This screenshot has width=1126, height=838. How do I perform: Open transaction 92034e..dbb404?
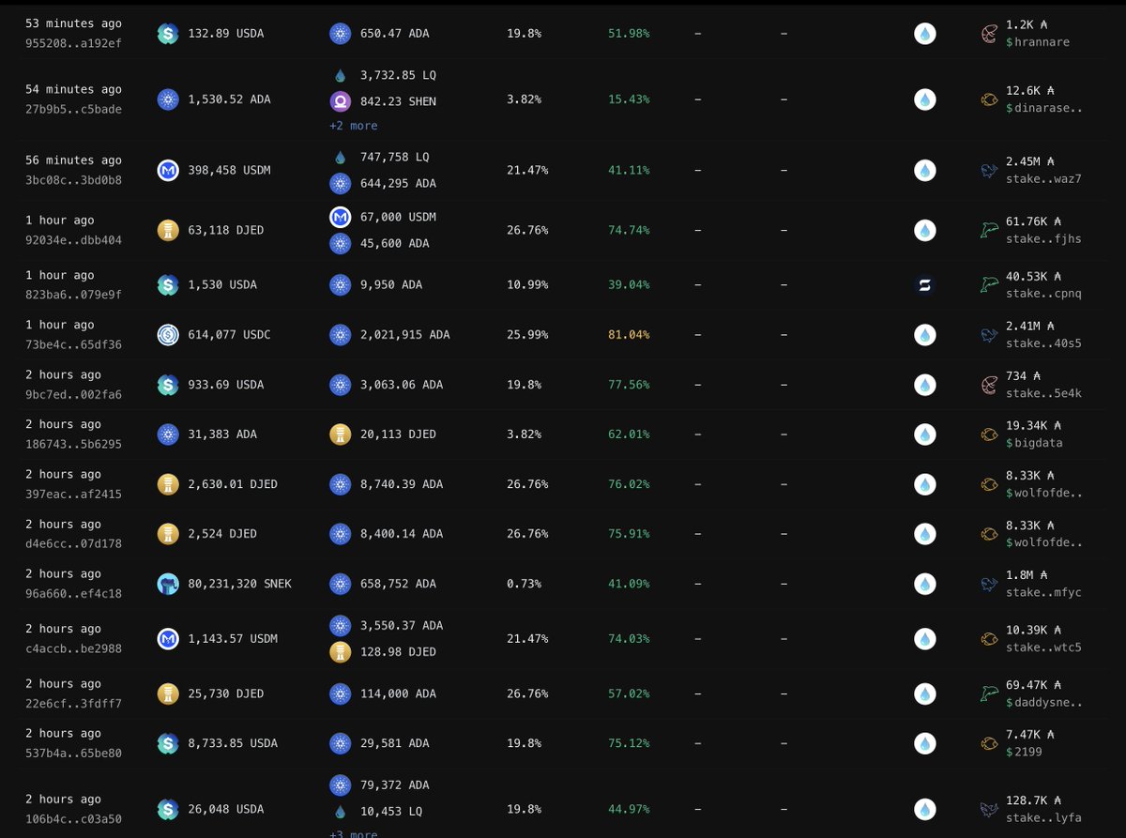(73, 240)
